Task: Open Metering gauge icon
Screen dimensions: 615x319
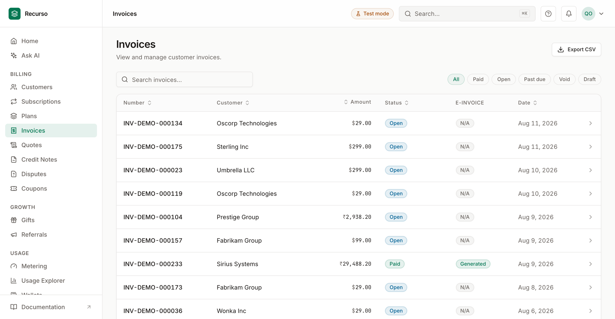Action: 14,266
